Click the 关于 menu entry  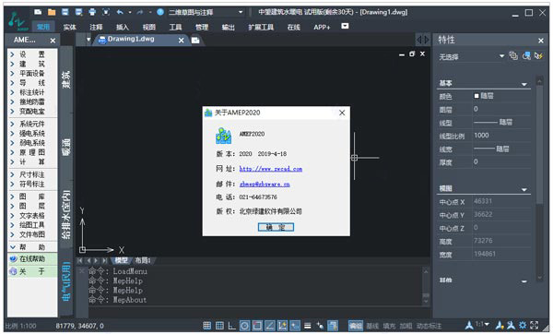pyautogui.click(x=32, y=271)
